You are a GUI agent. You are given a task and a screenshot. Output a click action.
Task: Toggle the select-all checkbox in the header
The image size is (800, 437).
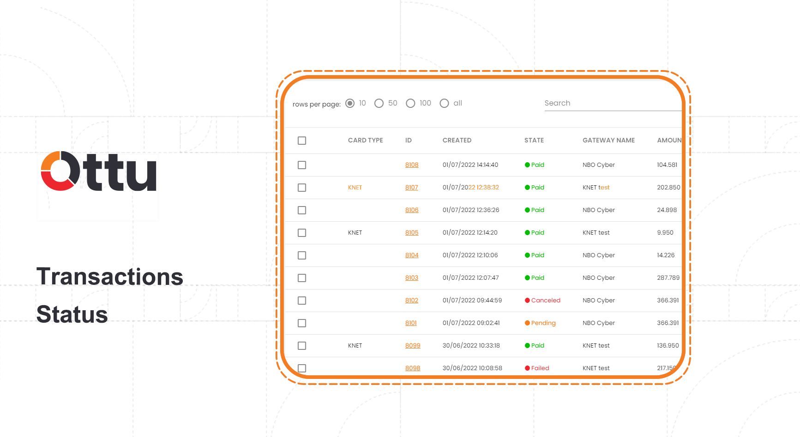pos(302,140)
